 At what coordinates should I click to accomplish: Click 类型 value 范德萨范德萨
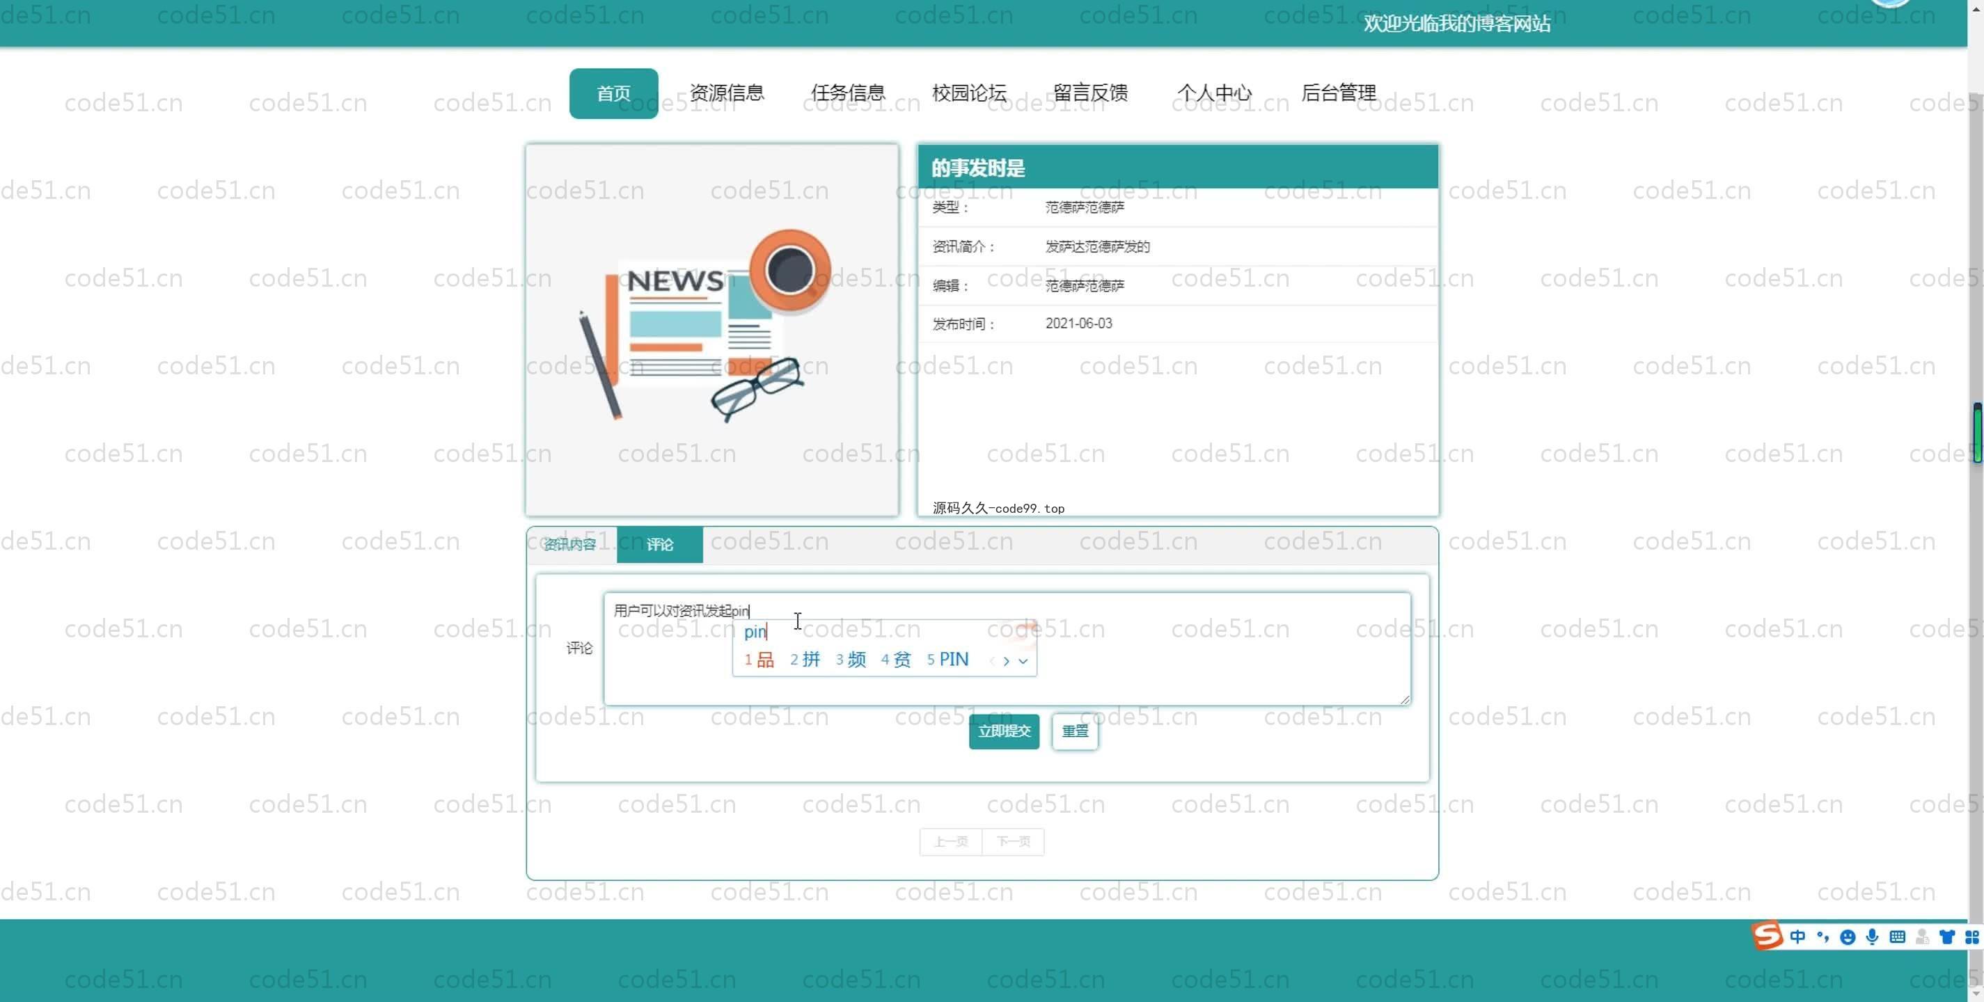tap(1085, 207)
